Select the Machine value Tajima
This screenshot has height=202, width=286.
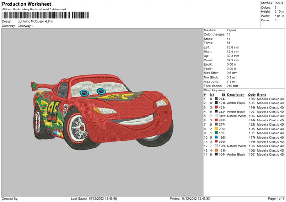pyautogui.click(x=232, y=30)
